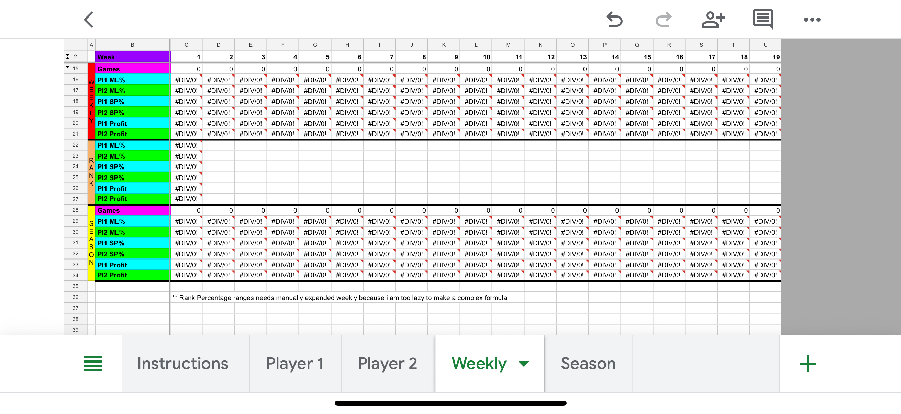This screenshot has height=414, width=901.
Task: Open the Weekly tab dropdown arrow
Action: [524, 364]
